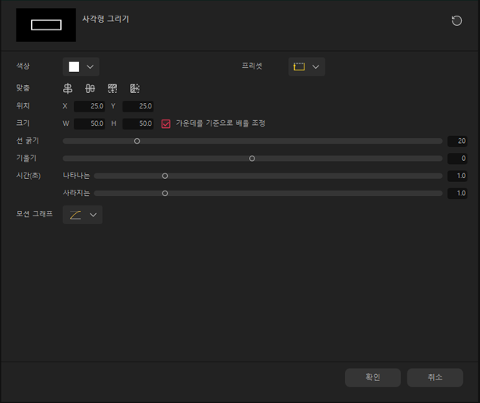Open the 색상 color dropdown
Screen dimensions: 480x403
click(81, 66)
